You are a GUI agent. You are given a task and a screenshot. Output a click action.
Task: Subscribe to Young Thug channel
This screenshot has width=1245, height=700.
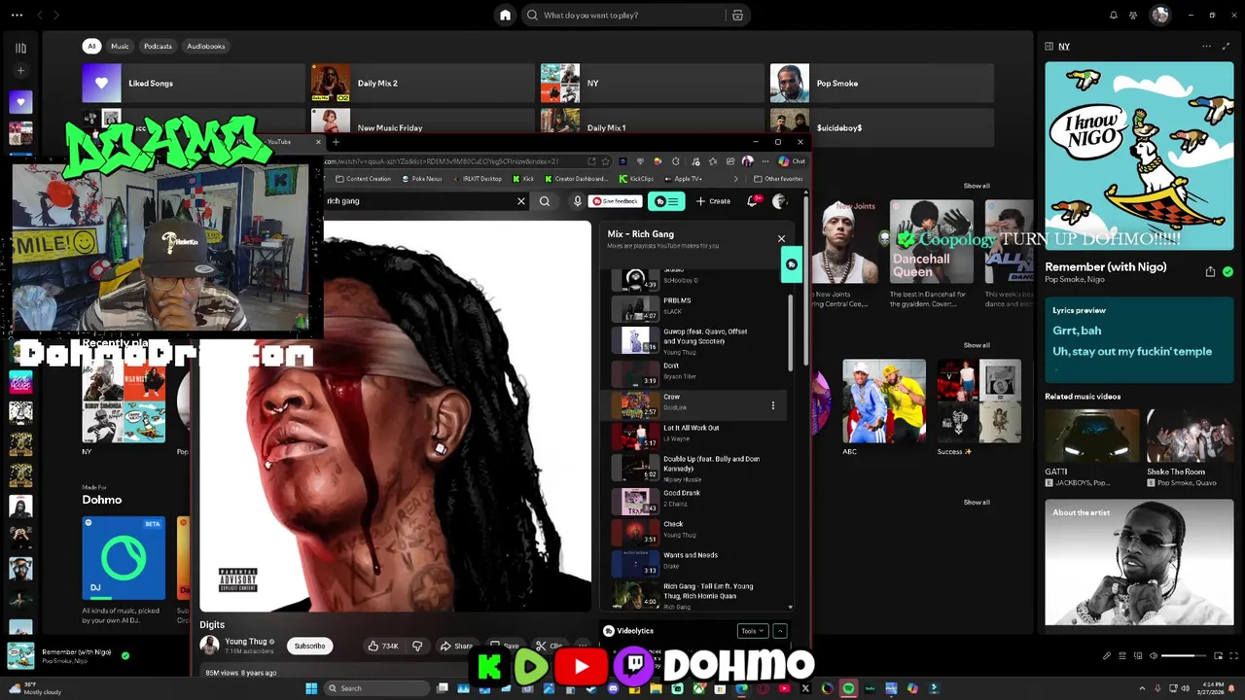pyautogui.click(x=309, y=646)
